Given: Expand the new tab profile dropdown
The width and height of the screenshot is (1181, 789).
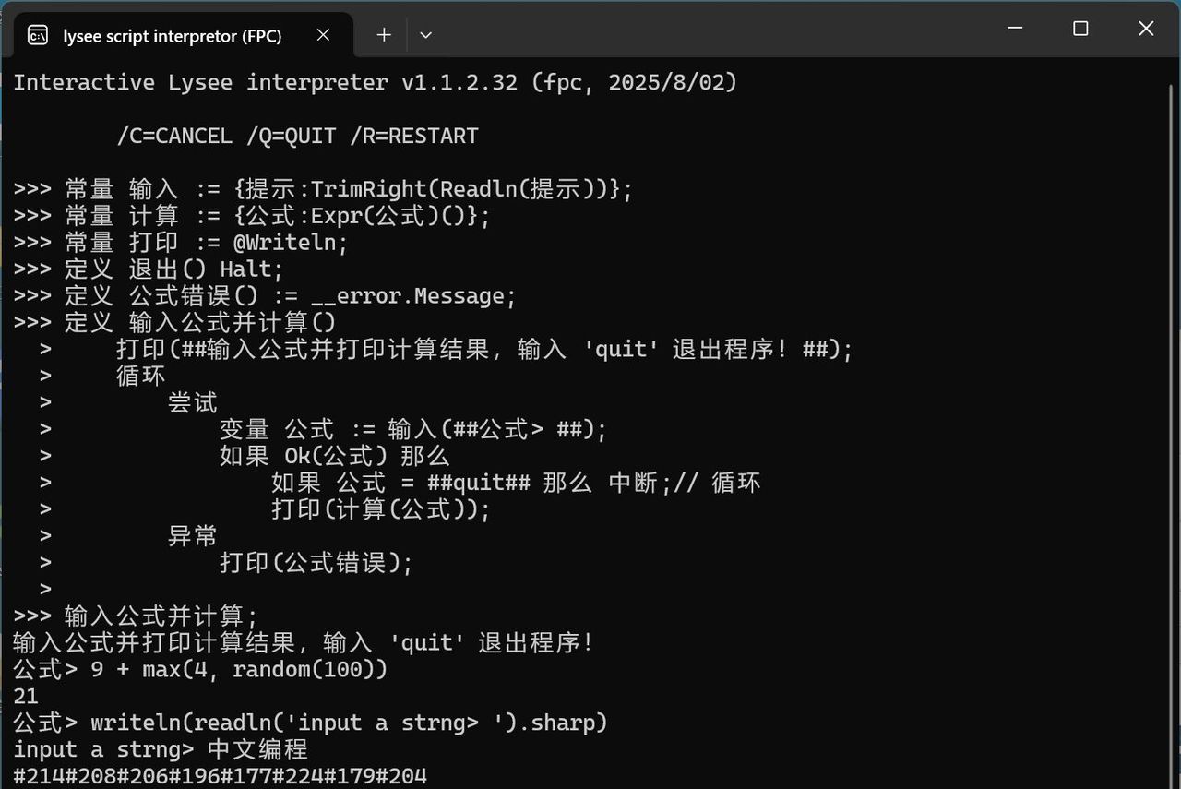Looking at the screenshot, I should click(x=425, y=35).
